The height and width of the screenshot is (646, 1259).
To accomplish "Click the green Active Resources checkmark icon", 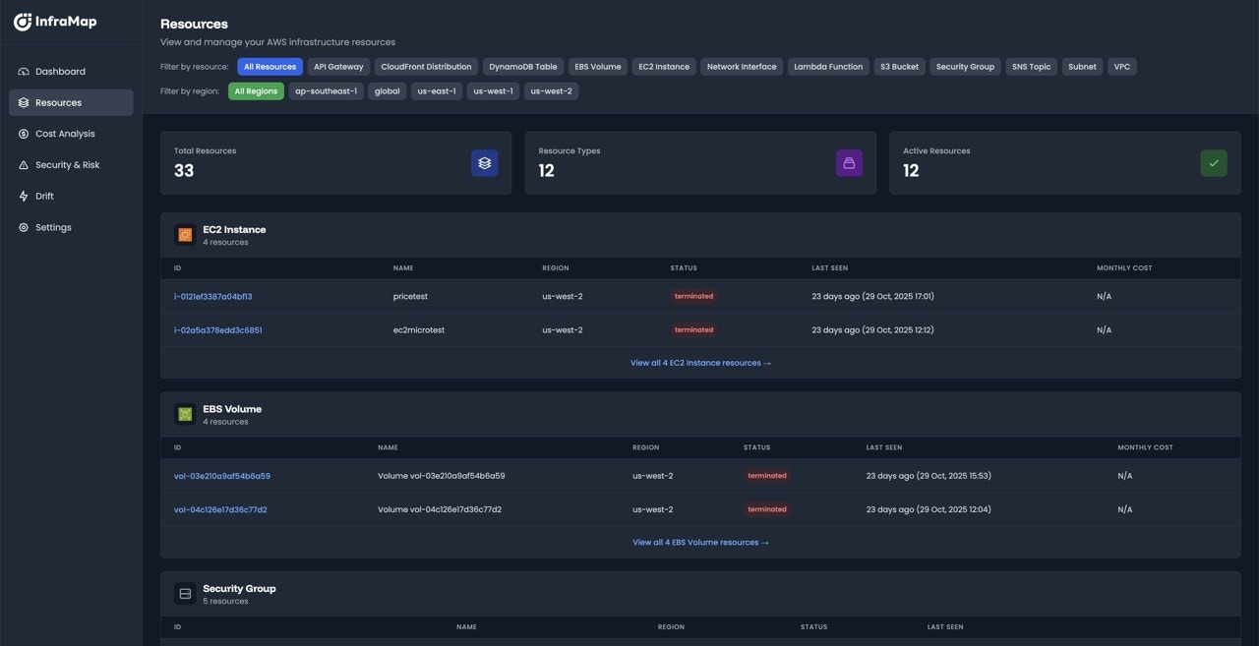I will click(1214, 163).
